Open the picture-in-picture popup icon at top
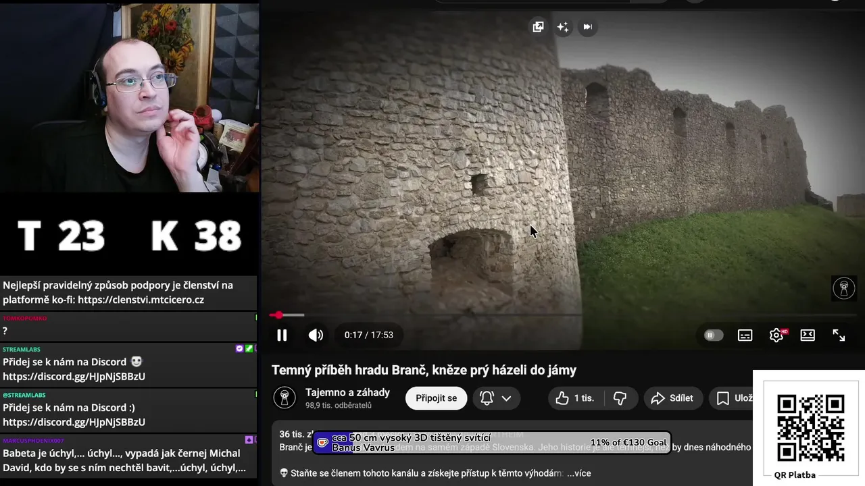 538,27
